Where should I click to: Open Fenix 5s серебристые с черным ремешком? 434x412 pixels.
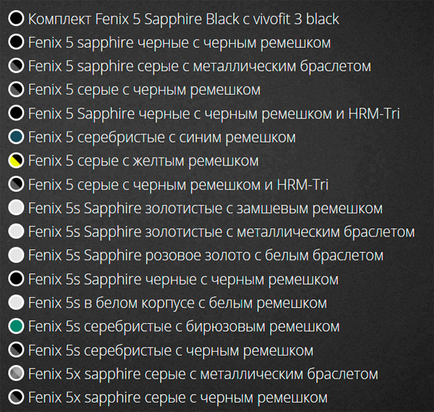(x=171, y=351)
